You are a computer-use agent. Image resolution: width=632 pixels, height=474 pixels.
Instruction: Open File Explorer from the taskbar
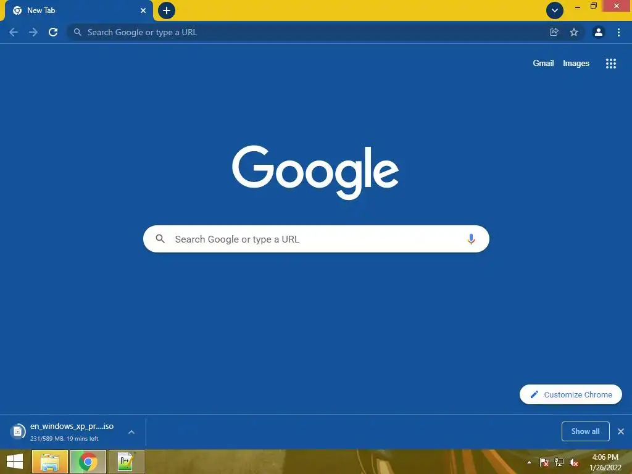[x=49, y=462]
